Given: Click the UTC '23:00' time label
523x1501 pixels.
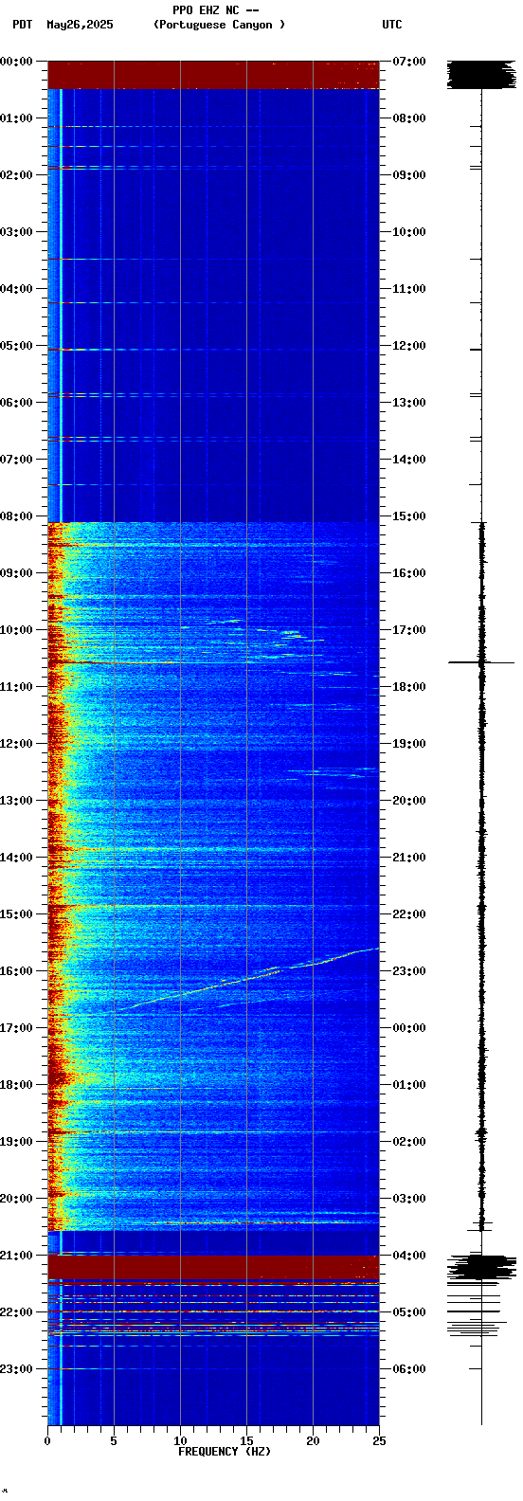Looking at the screenshot, I should coord(409,971).
